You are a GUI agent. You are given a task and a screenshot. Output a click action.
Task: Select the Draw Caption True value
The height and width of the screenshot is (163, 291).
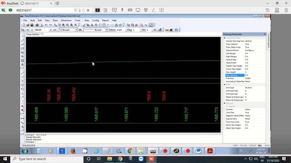pyautogui.click(x=247, y=44)
